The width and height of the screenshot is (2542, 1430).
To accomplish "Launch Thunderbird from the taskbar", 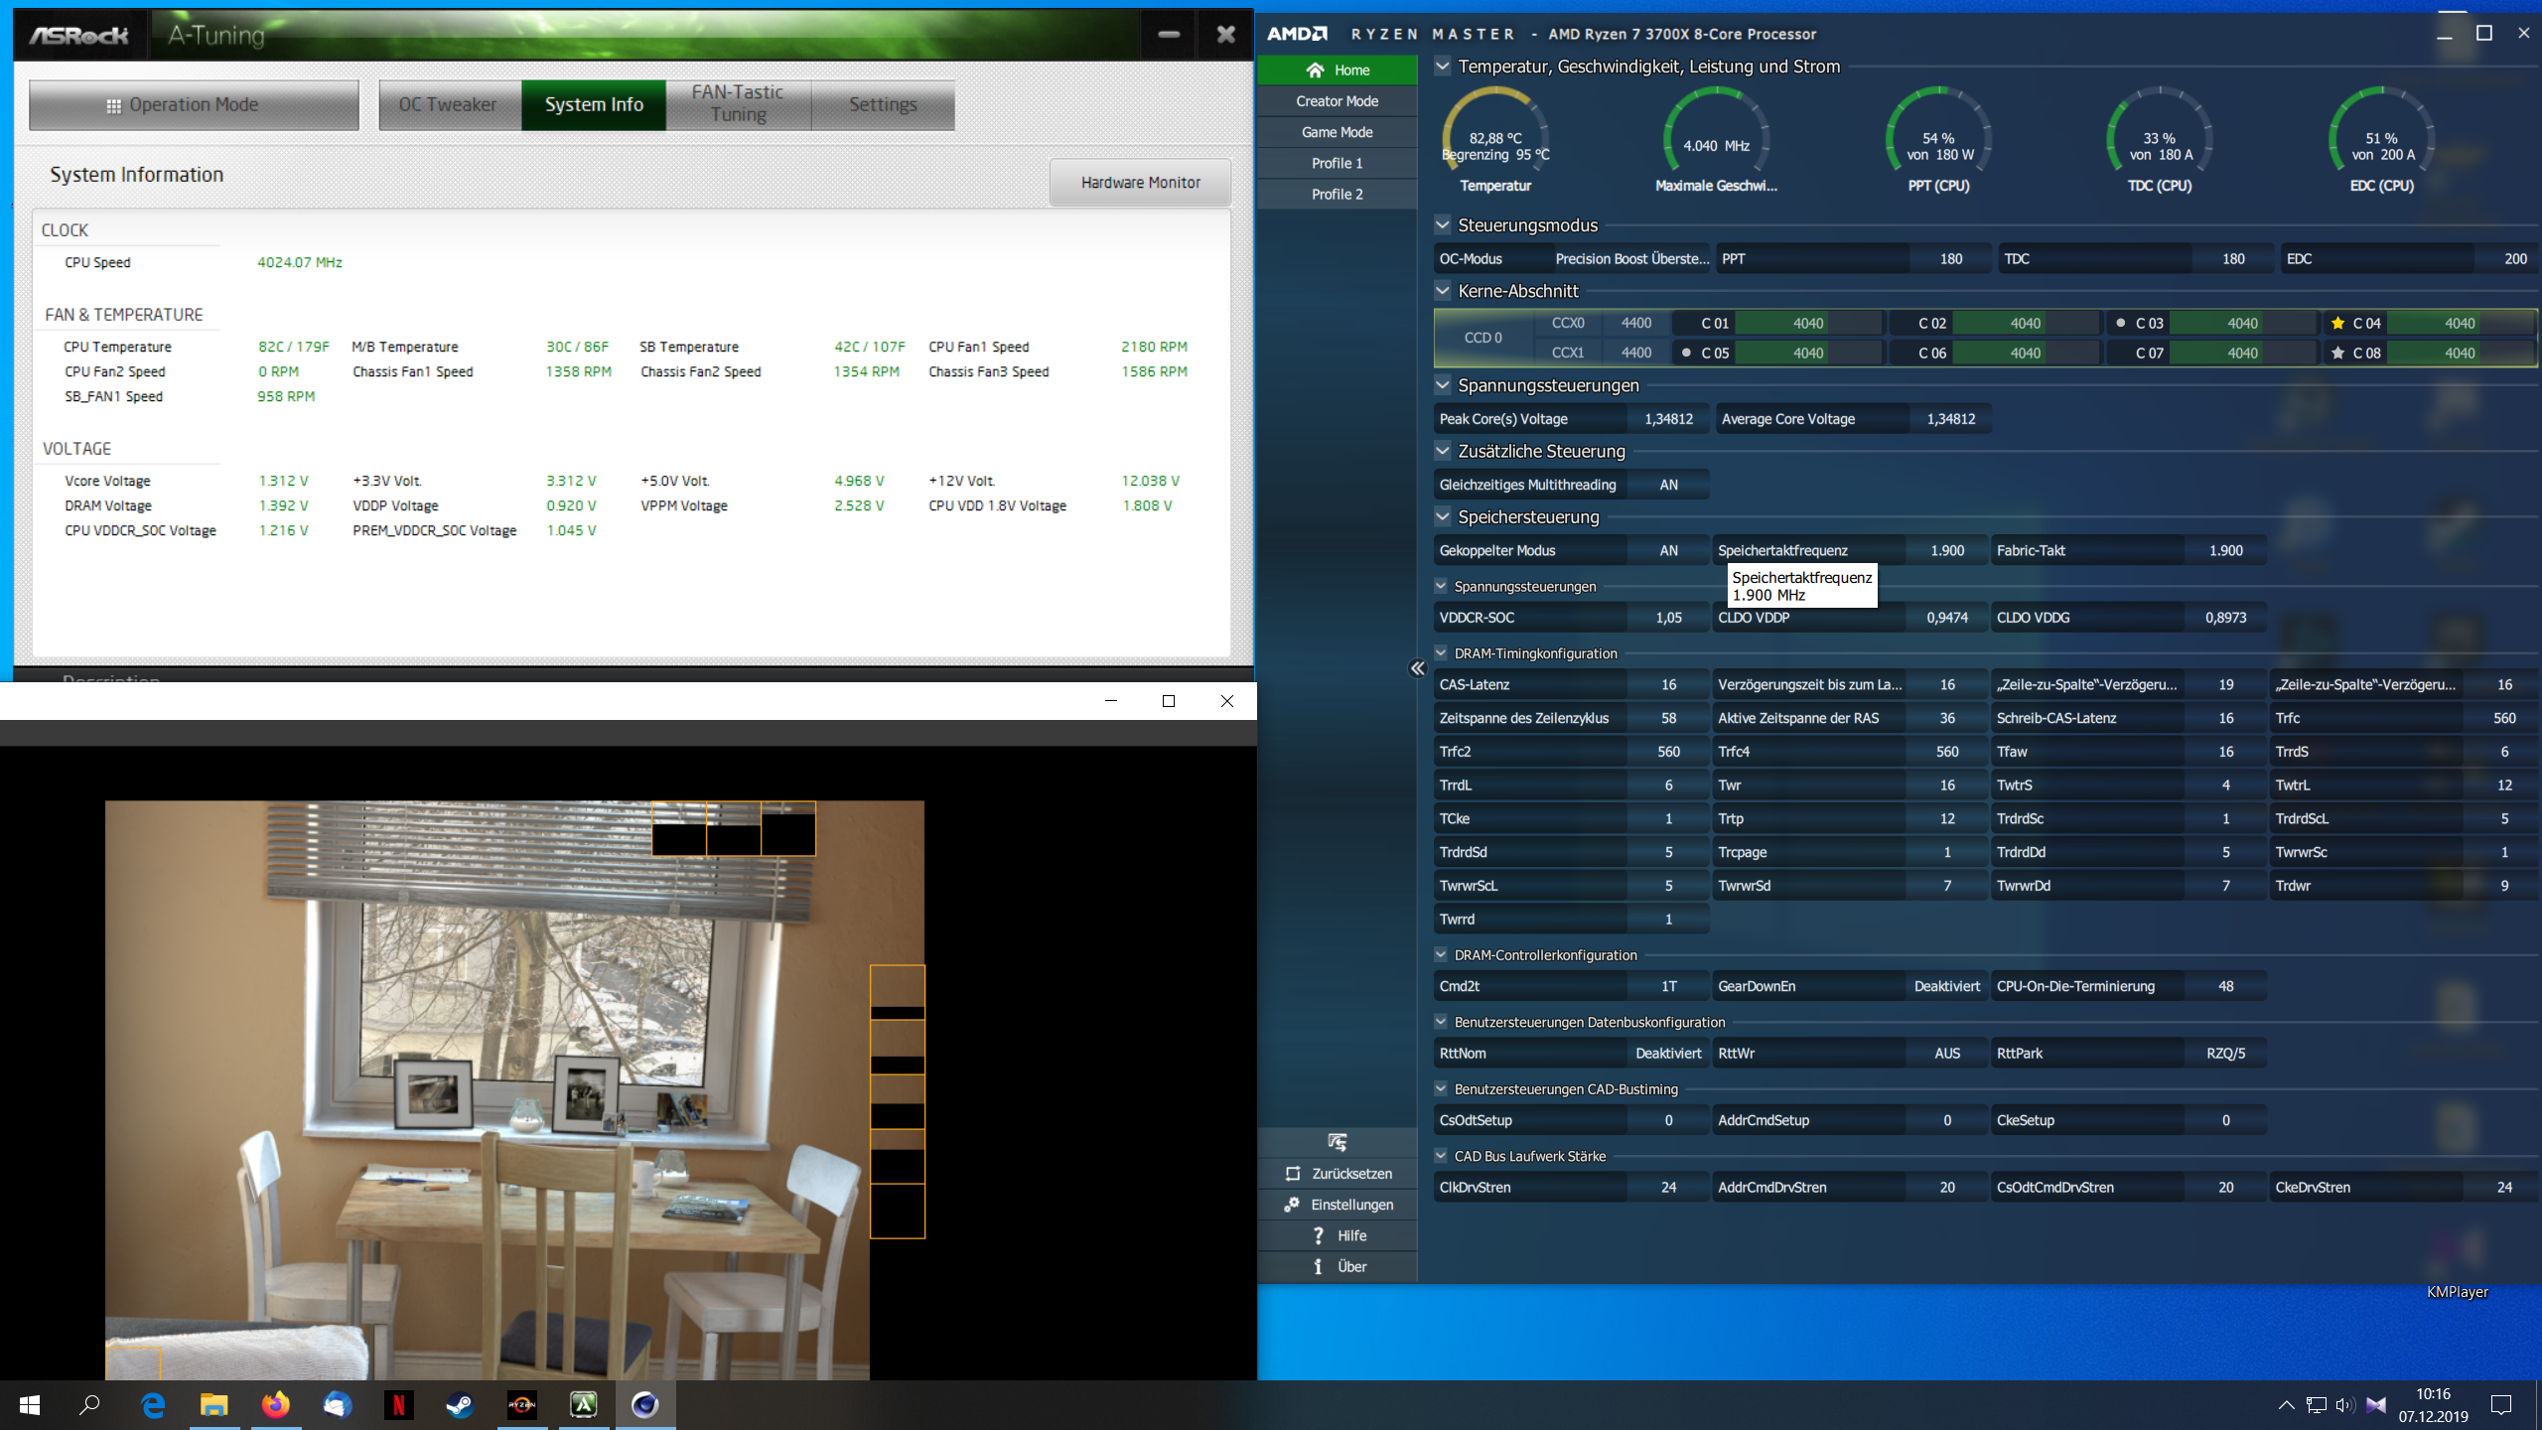I will pyautogui.click(x=339, y=1405).
